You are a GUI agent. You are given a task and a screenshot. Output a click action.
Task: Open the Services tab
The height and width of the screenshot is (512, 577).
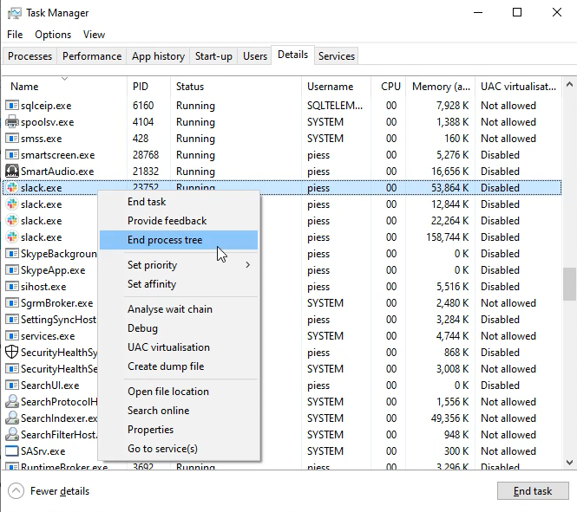[336, 56]
